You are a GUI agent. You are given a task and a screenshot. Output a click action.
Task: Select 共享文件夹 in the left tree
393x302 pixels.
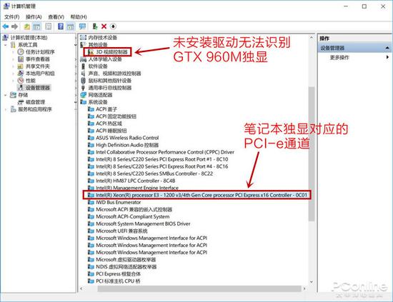tap(38, 66)
